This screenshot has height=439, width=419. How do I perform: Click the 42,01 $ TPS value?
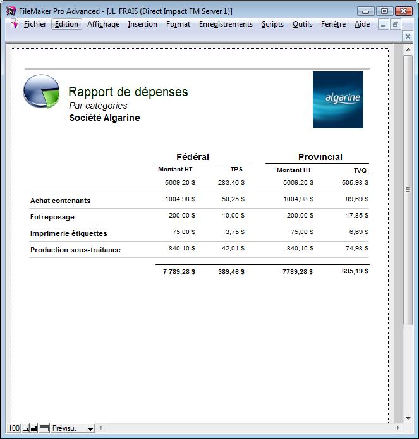pyautogui.click(x=233, y=249)
